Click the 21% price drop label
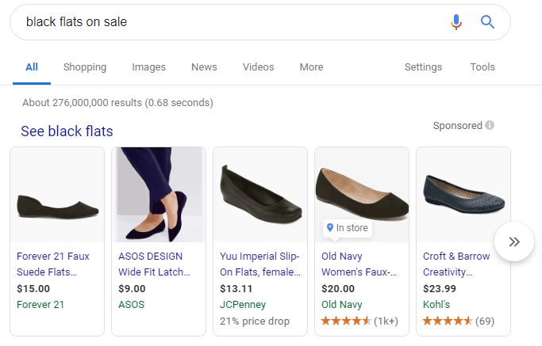 click(255, 321)
